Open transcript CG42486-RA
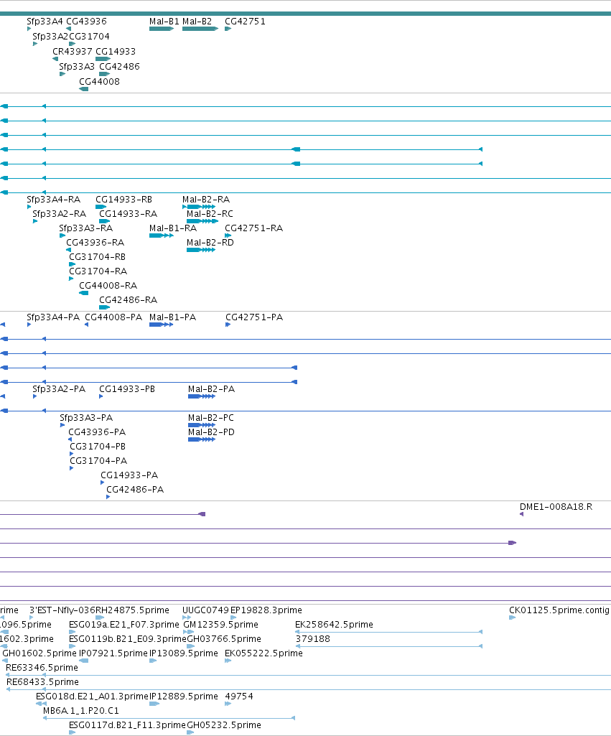Screen dimensions: 611x736 click(128, 300)
